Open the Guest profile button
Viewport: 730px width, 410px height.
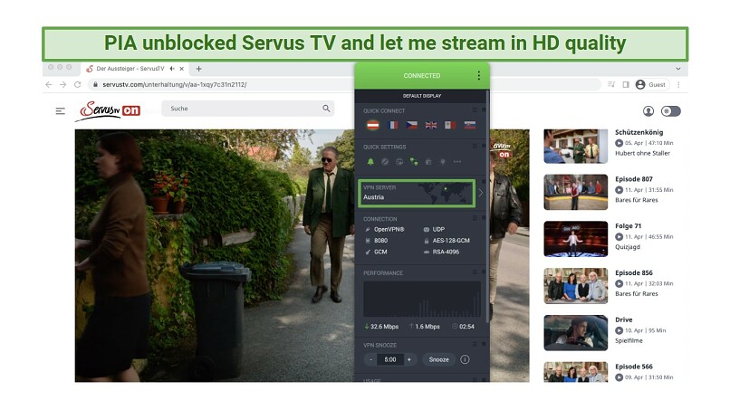(651, 84)
